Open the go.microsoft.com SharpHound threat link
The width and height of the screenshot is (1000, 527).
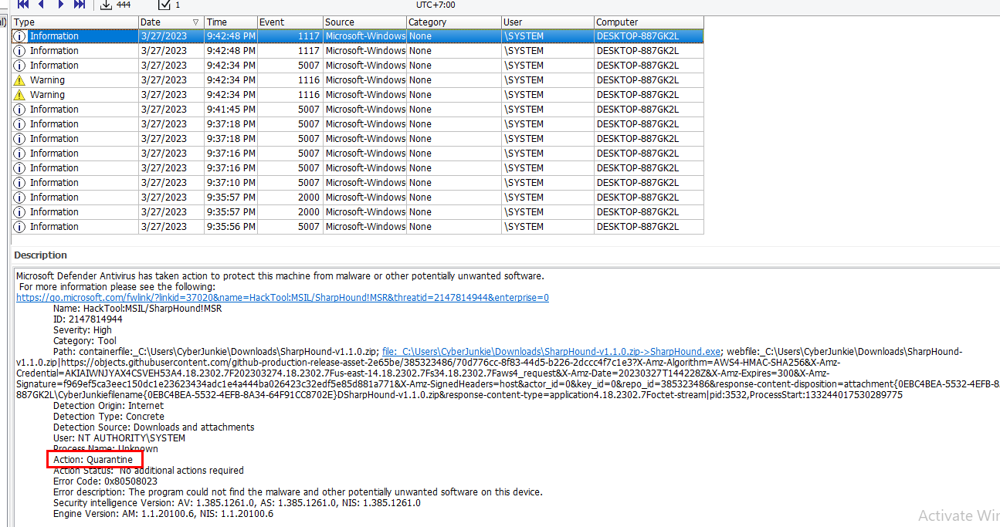pyautogui.click(x=283, y=297)
